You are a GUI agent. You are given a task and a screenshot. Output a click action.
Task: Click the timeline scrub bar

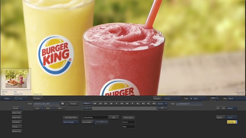tap(124, 108)
